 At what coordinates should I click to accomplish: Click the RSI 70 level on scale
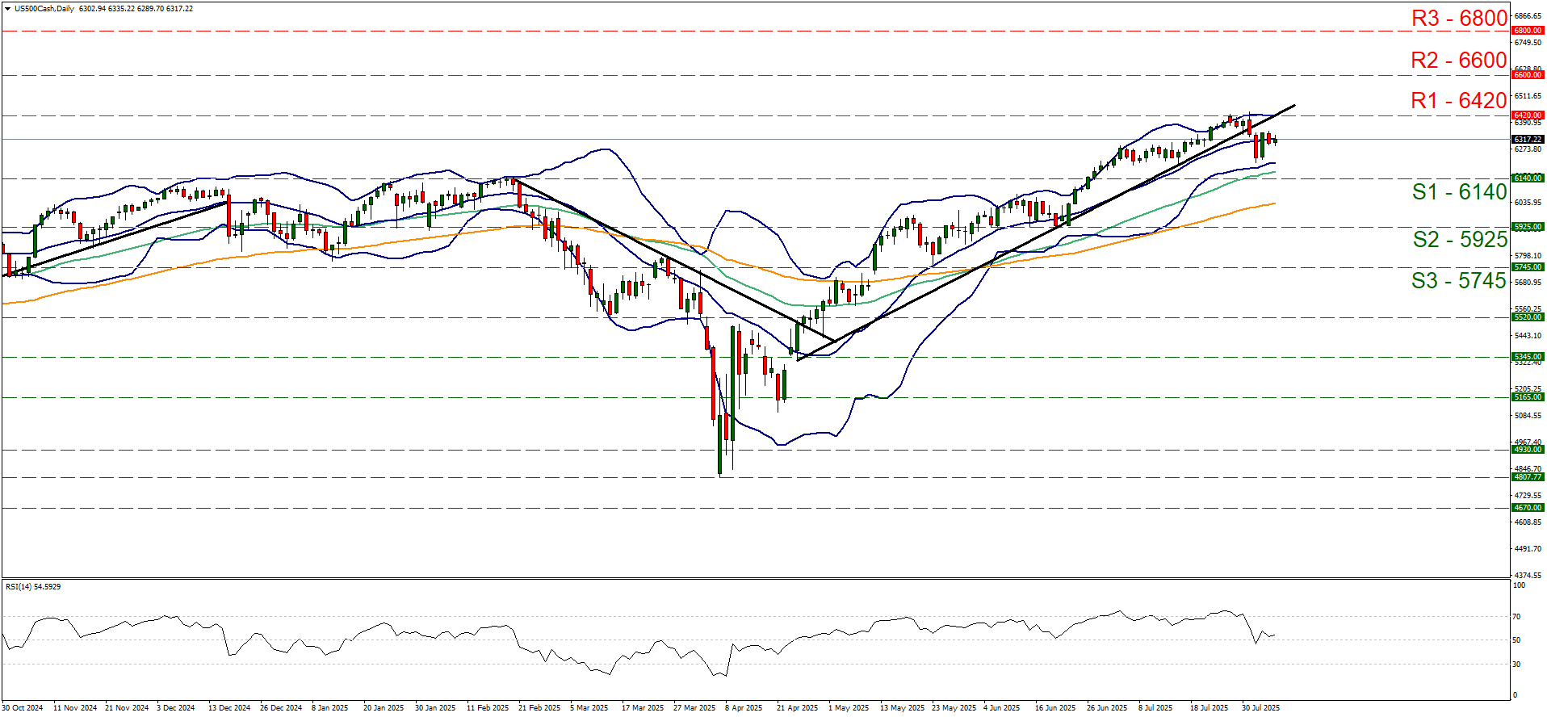pyautogui.click(x=1516, y=617)
